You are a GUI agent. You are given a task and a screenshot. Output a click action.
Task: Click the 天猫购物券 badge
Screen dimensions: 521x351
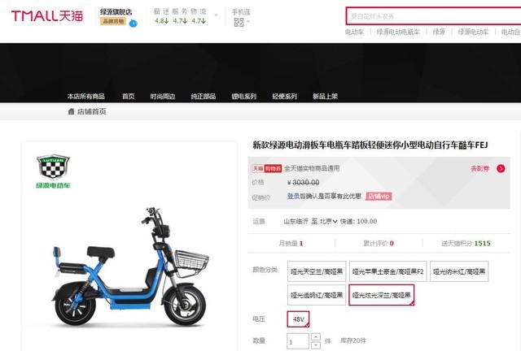[x=267, y=168]
